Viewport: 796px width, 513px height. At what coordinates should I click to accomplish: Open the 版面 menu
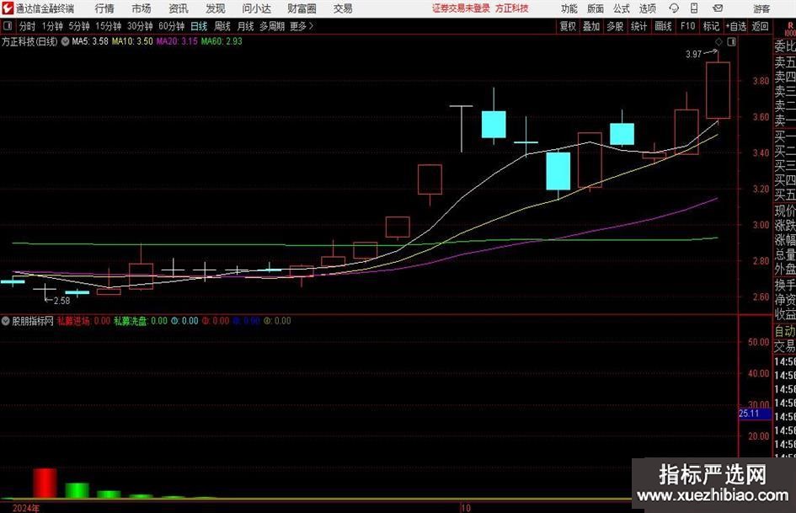coord(596,8)
